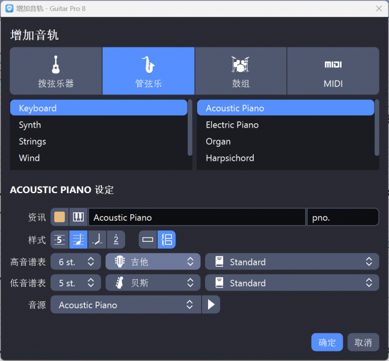Image resolution: width=389 pixels, height=361 pixels.
Task: Toggle standard notation style button
Action: tap(78, 239)
